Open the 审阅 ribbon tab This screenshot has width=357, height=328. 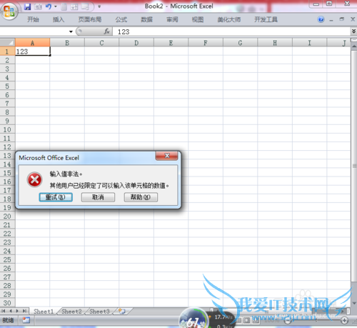click(172, 19)
